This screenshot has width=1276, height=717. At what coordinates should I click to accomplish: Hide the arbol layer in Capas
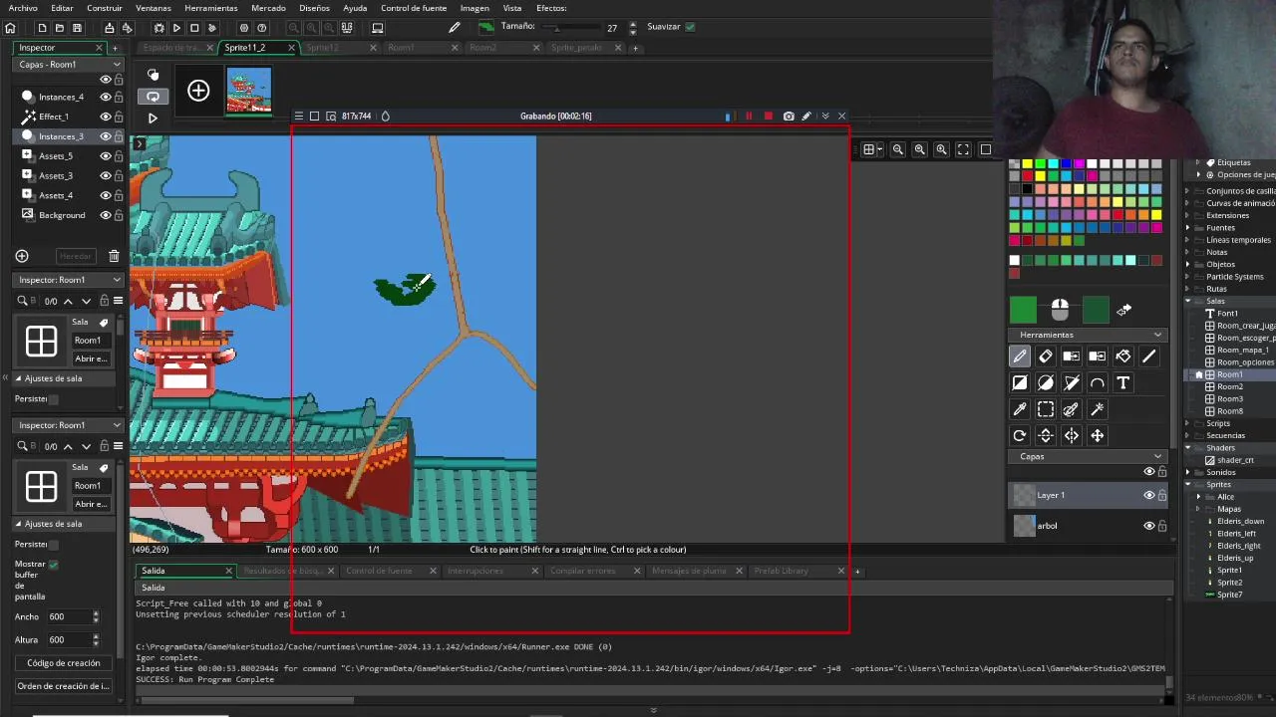pos(1148,526)
